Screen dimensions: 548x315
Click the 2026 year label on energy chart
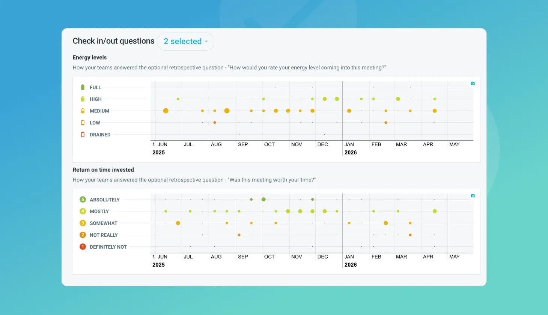(351, 153)
